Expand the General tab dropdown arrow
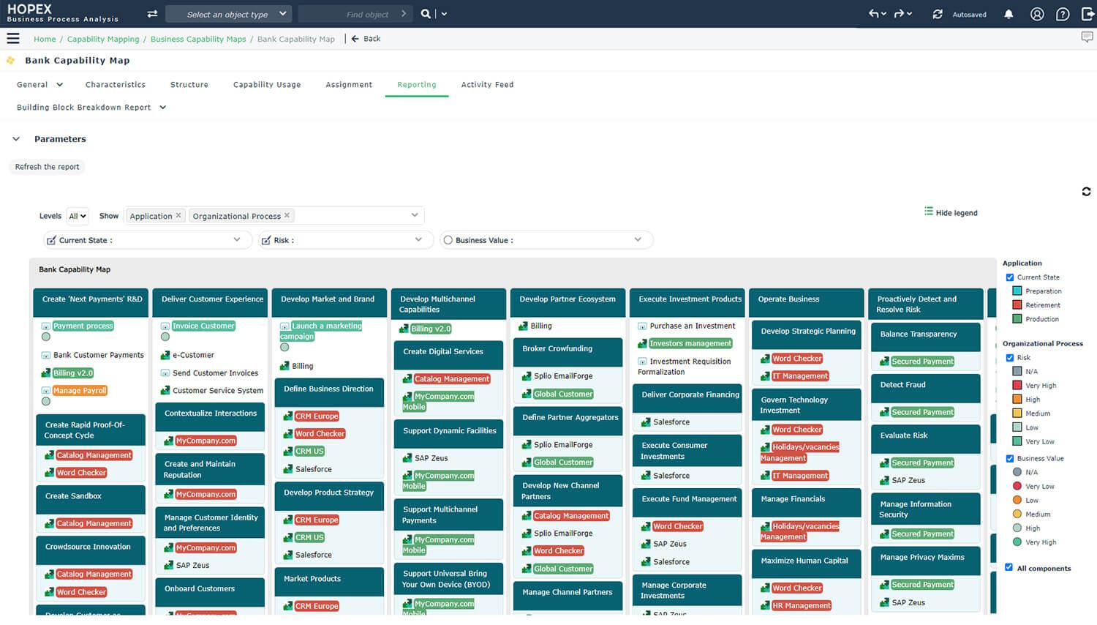Image resolution: width=1097 pixels, height=625 pixels. coord(60,84)
